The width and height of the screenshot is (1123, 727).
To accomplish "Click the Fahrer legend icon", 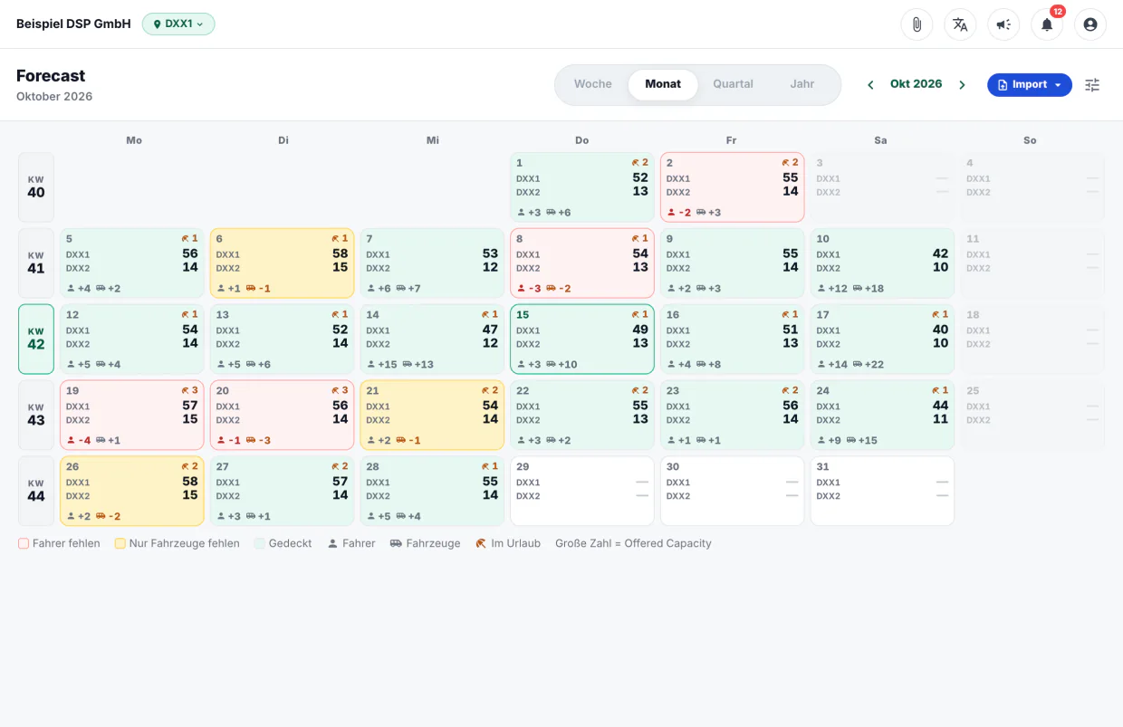I will pos(333,544).
